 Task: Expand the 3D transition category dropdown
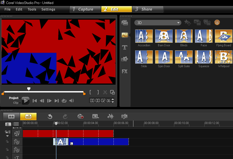[179, 23]
